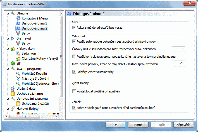Click the Použít button

coord(161,125)
